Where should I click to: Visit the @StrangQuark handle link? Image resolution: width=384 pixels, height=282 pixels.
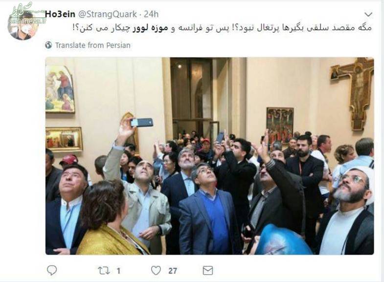(107, 14)
